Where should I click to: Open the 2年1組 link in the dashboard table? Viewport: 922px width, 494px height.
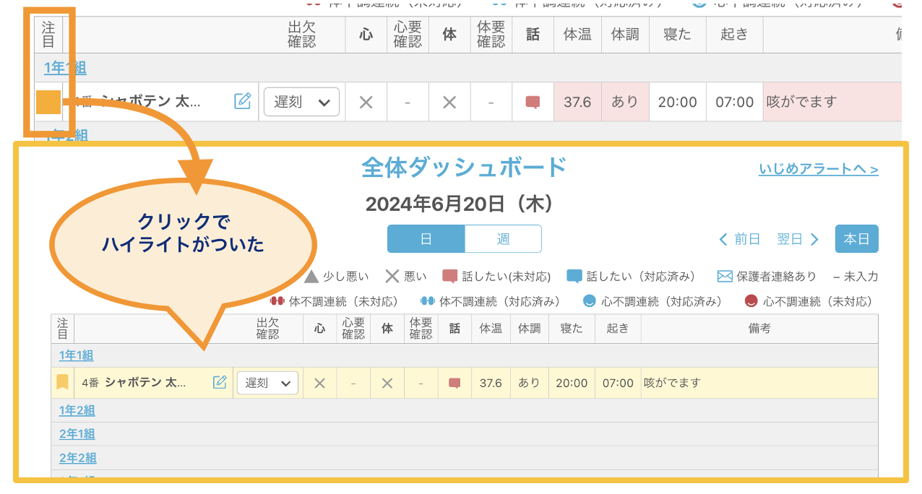point(77,434)
